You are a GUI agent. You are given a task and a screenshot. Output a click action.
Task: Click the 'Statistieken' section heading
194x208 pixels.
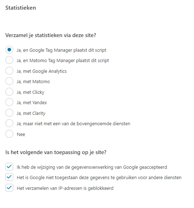click(x=21, y=8)
